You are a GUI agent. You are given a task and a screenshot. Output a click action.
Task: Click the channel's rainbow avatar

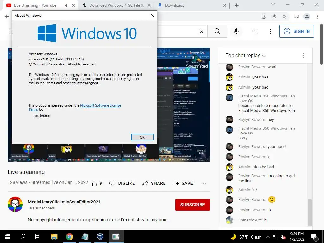(x=15, y=204)
